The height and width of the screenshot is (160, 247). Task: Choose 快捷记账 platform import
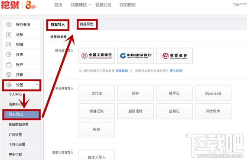tap(97, 111)
